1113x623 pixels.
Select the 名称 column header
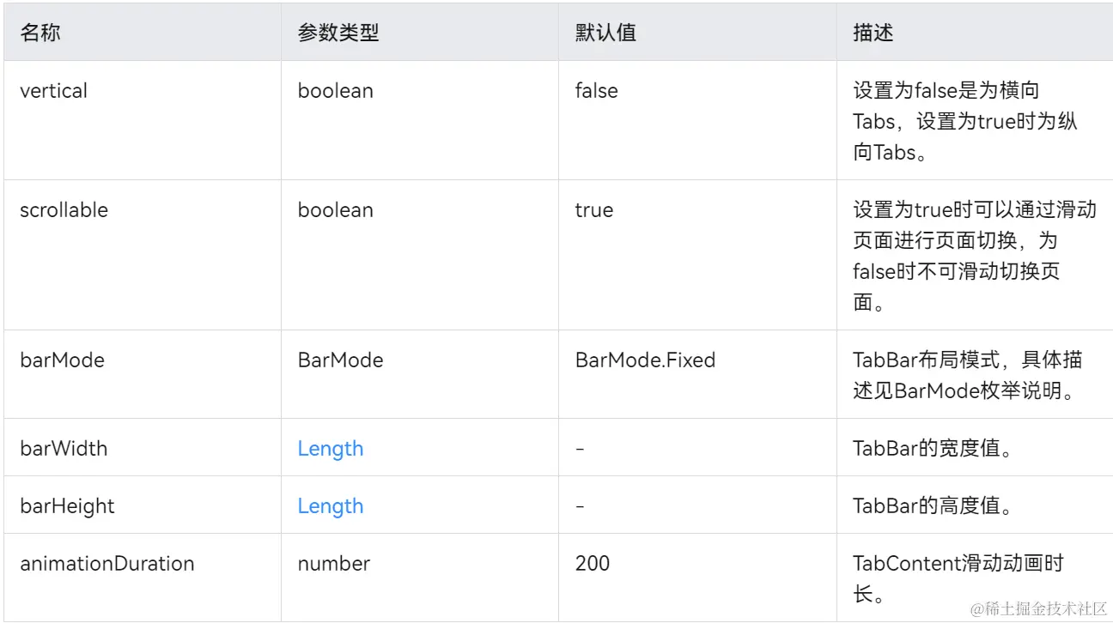(40, 33)
